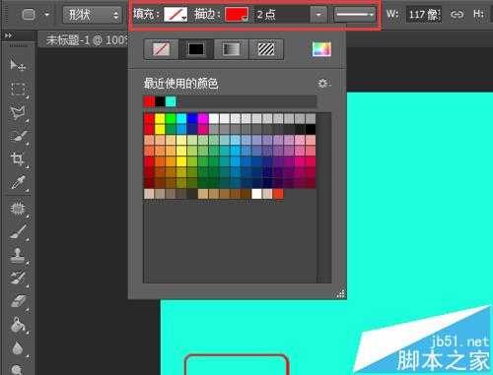Click the swatch panel vertical scrollbar
The width and height of the screenshot is (493, 375).
point(324,197)
